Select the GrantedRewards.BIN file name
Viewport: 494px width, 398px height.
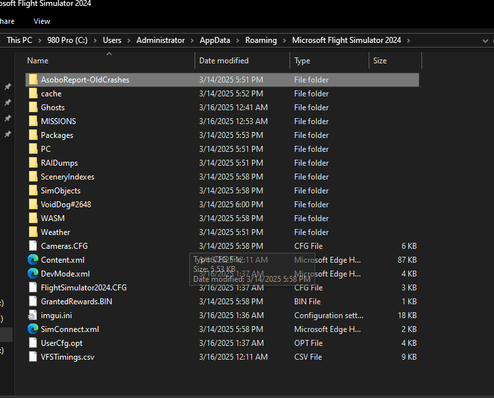click(77, 302)
